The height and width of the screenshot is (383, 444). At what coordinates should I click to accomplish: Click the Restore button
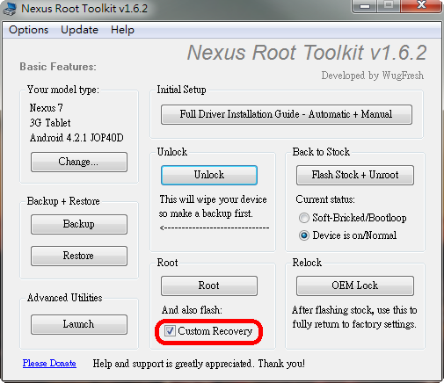[79, 256]
